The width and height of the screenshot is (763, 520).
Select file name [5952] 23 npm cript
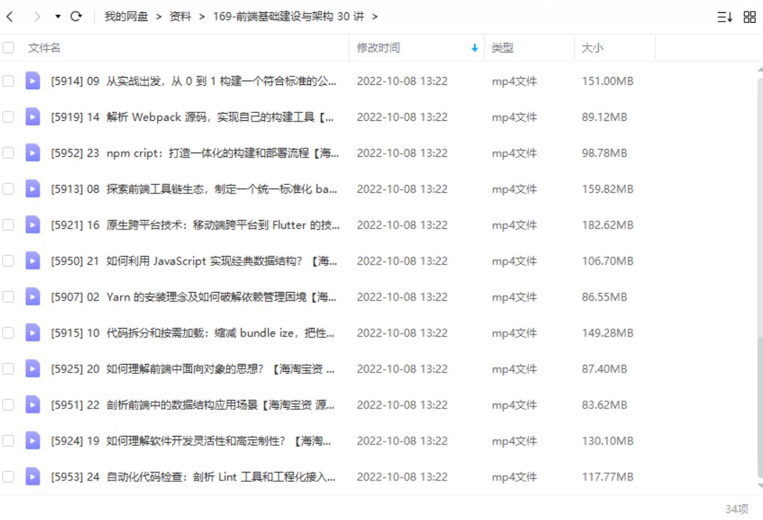coord(194,152)
